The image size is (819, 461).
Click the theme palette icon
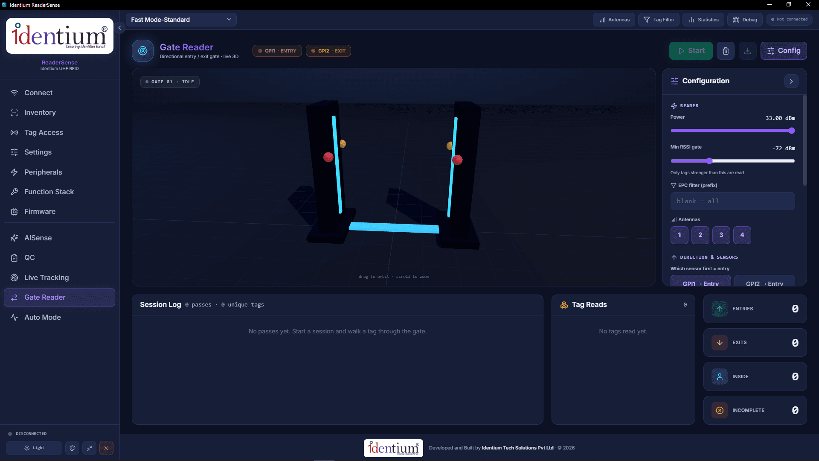click(x=73, y=448)
